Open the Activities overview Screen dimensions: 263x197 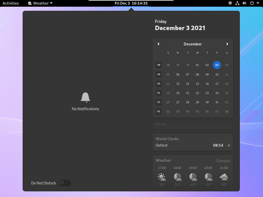[x=11, y=3]
